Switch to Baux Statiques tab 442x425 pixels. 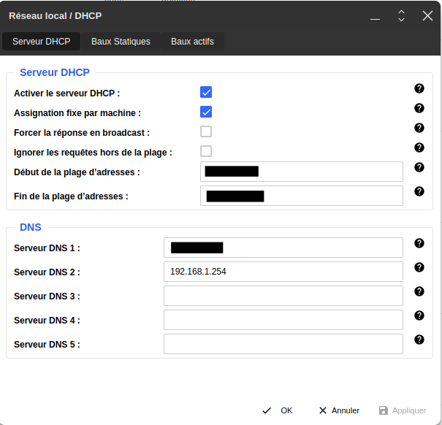point(121,42)
